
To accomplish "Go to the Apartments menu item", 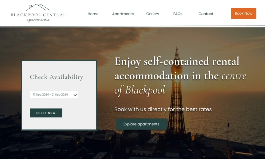I will 123,14.
